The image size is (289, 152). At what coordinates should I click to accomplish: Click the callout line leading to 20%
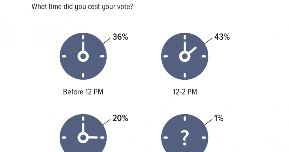pos(107,122)
